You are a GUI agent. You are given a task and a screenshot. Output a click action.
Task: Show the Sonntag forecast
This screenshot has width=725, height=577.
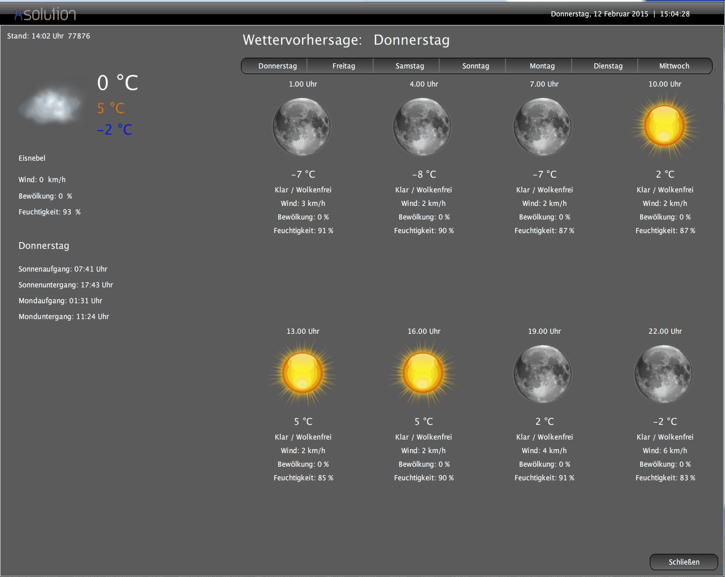[476, 66]
